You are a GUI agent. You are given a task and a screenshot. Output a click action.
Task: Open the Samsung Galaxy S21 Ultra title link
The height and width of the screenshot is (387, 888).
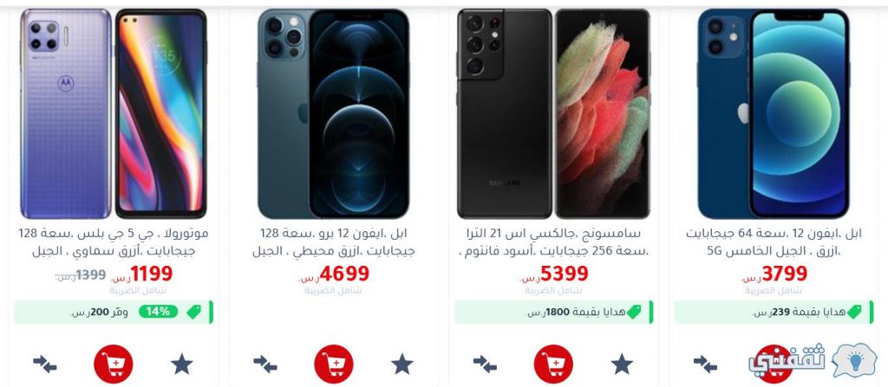553,242
